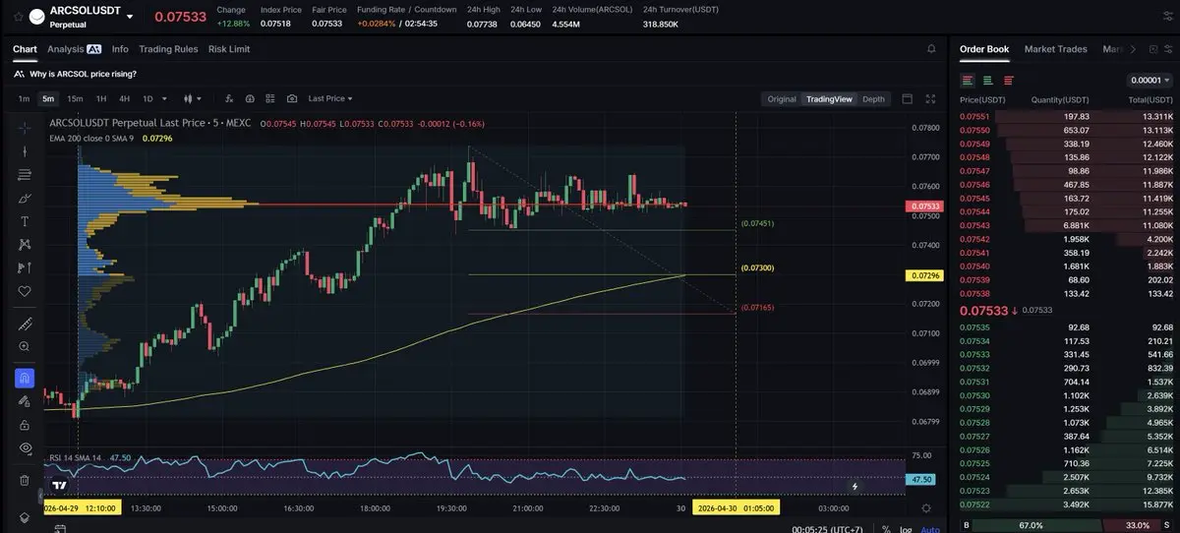Open candlestick chart type dropdown
The image size is (1180, 533).
192,98
